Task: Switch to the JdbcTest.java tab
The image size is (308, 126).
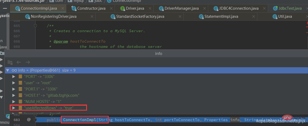Action: click(287, 8)
